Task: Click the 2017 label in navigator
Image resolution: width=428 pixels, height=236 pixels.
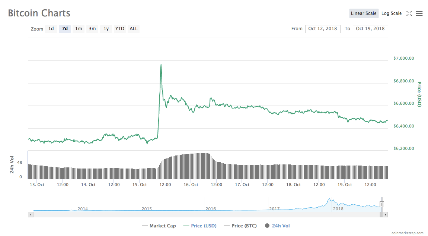Action: click(x=274, y=209)
